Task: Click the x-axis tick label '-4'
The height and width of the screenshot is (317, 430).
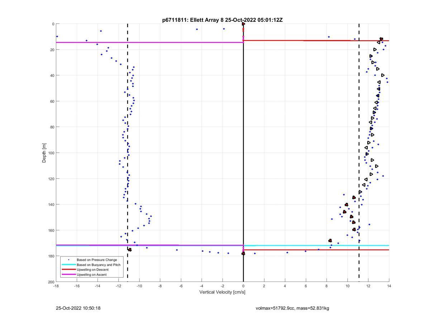Action: (x=201, y=286)
